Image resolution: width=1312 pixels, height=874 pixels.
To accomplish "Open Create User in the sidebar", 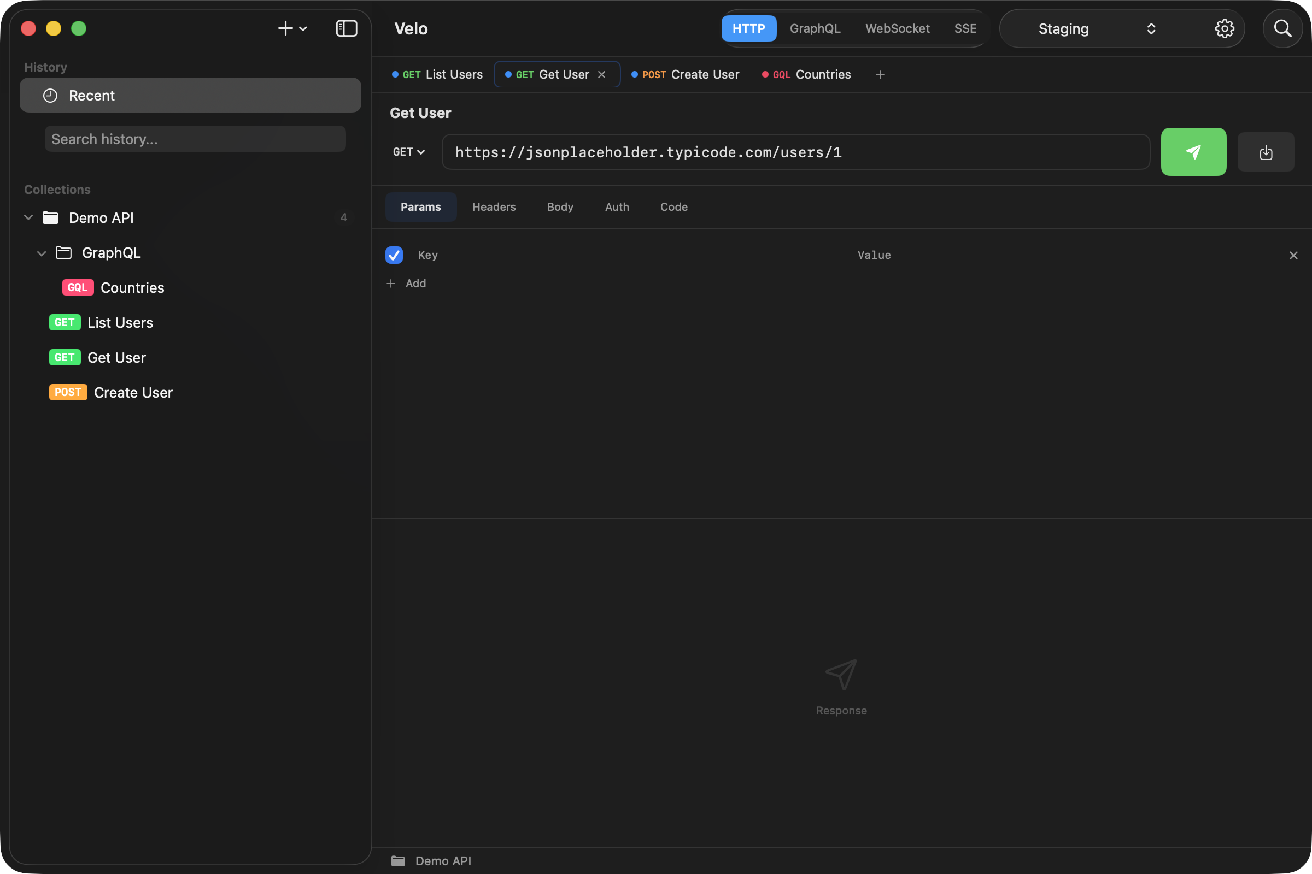I will pos(133,393).
